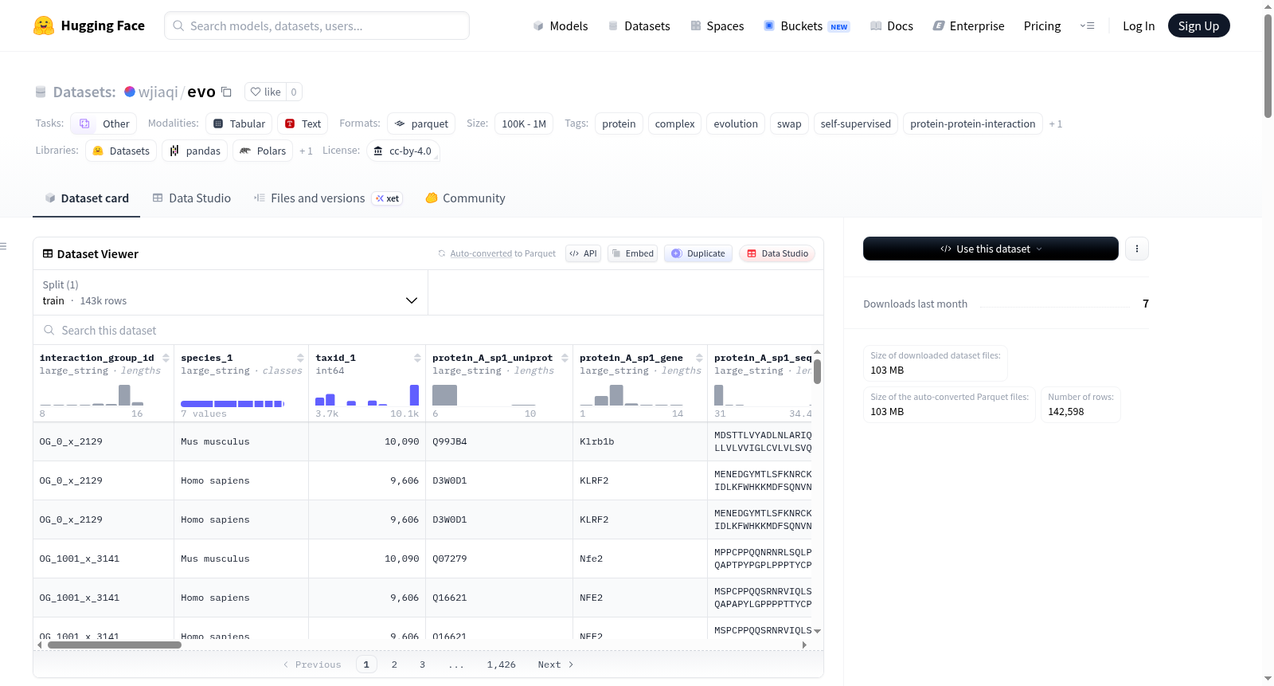
Task: Click the protein tag
Action: 619,123
